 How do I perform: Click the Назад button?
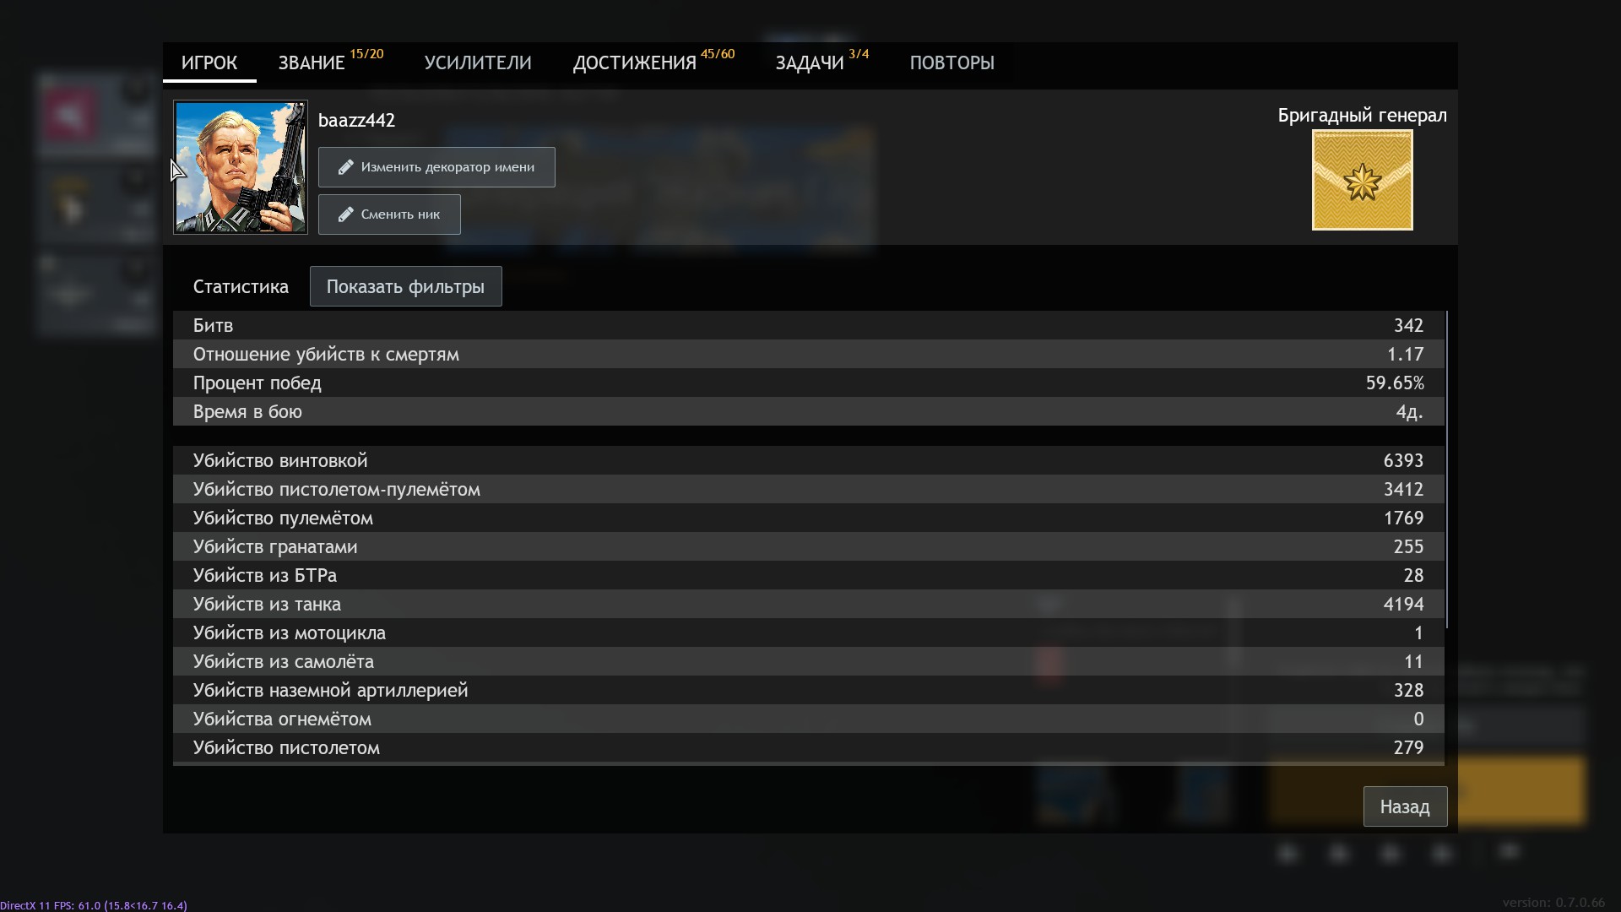[1405, 807]
